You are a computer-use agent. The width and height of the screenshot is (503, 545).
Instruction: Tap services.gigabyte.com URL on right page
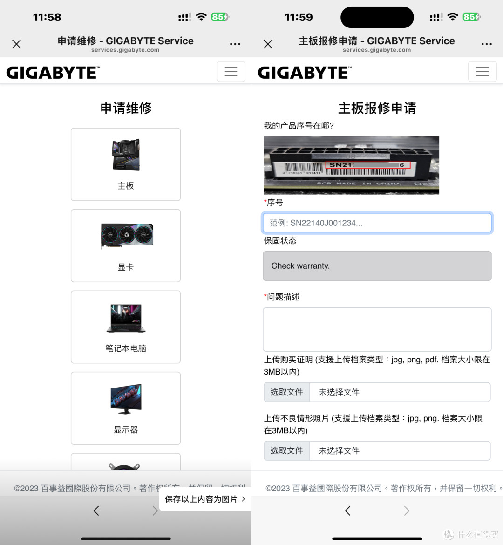pyautogui.click(x=377, y=50)
